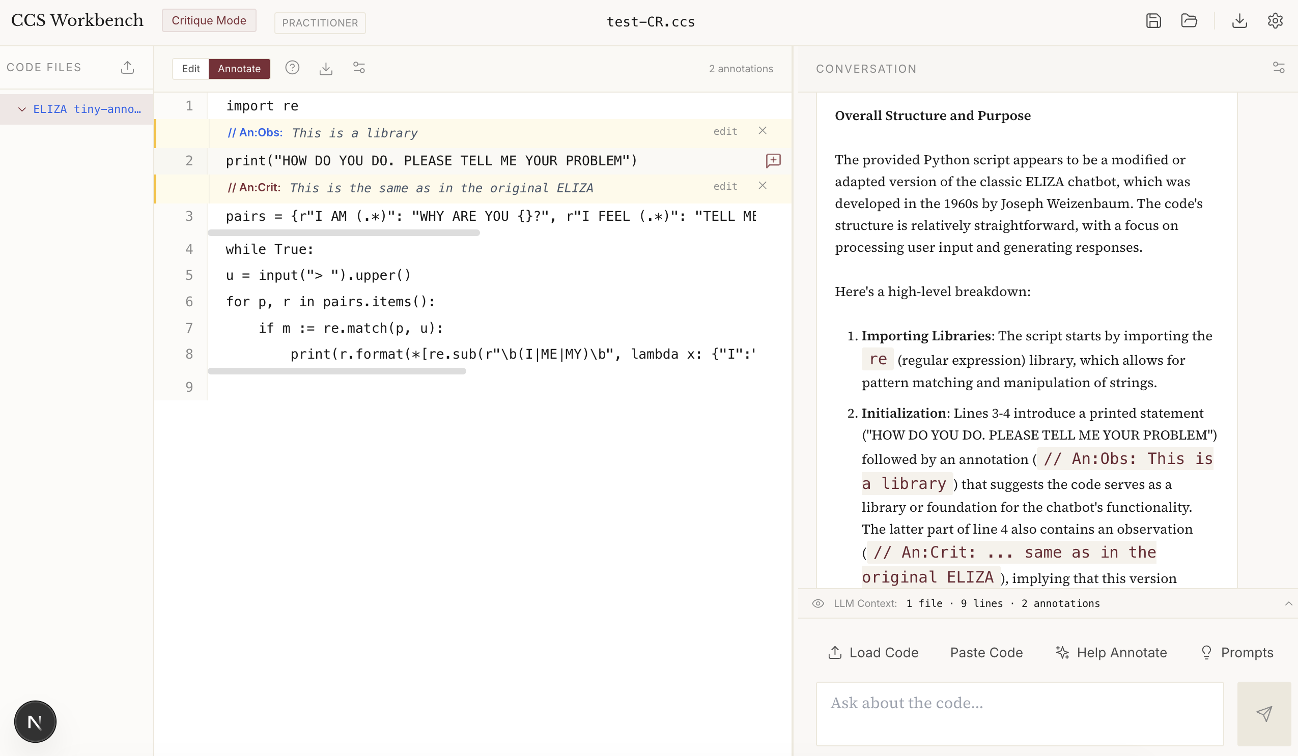Toggle LLM Context eye icon
This screenshot has height=756, width=1298.
tap(818, 603)
